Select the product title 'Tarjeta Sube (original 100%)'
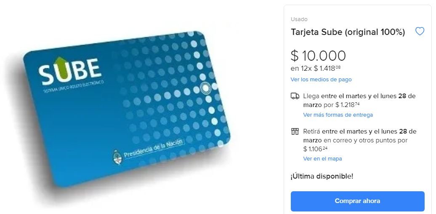436x214 pixels. pyautogui.click(x=348, y=32)
